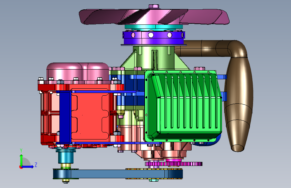This screenshot has height=188, width=291.
Task: Select the small bolt below the left pulley
Action: pyautogui.click(x=65, y=181)
